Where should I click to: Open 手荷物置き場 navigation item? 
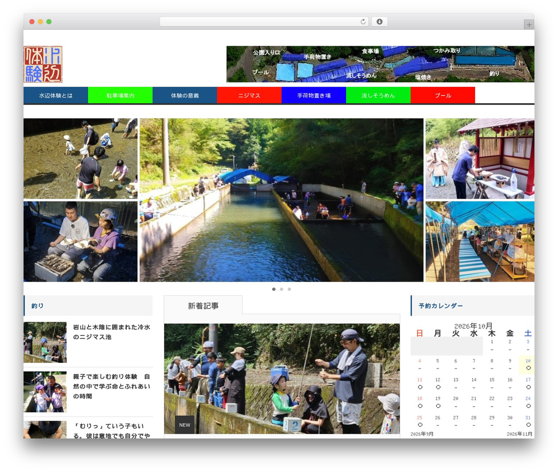click(x=314, y=95)
